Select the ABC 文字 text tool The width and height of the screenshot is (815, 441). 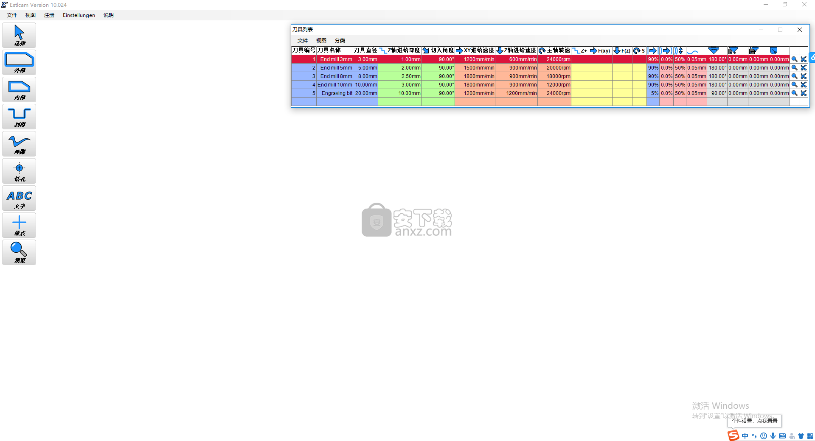pos(19,198)
